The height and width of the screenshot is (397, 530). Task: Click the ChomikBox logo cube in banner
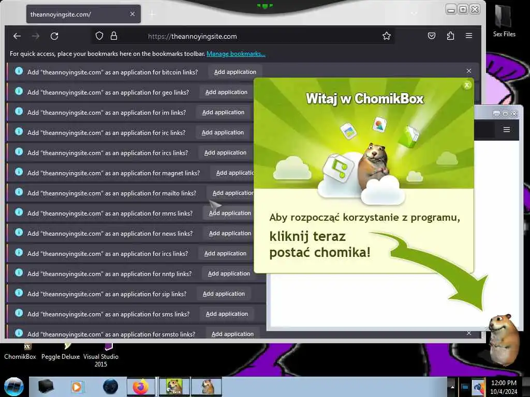coord(338,167)
